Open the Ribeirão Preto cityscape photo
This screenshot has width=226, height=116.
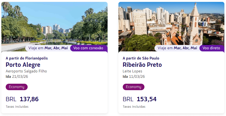171,24
